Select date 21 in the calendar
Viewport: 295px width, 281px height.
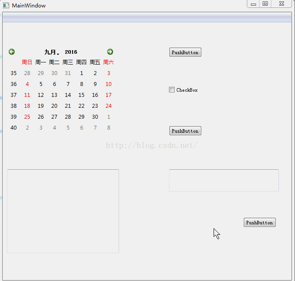tap(68, 106)
